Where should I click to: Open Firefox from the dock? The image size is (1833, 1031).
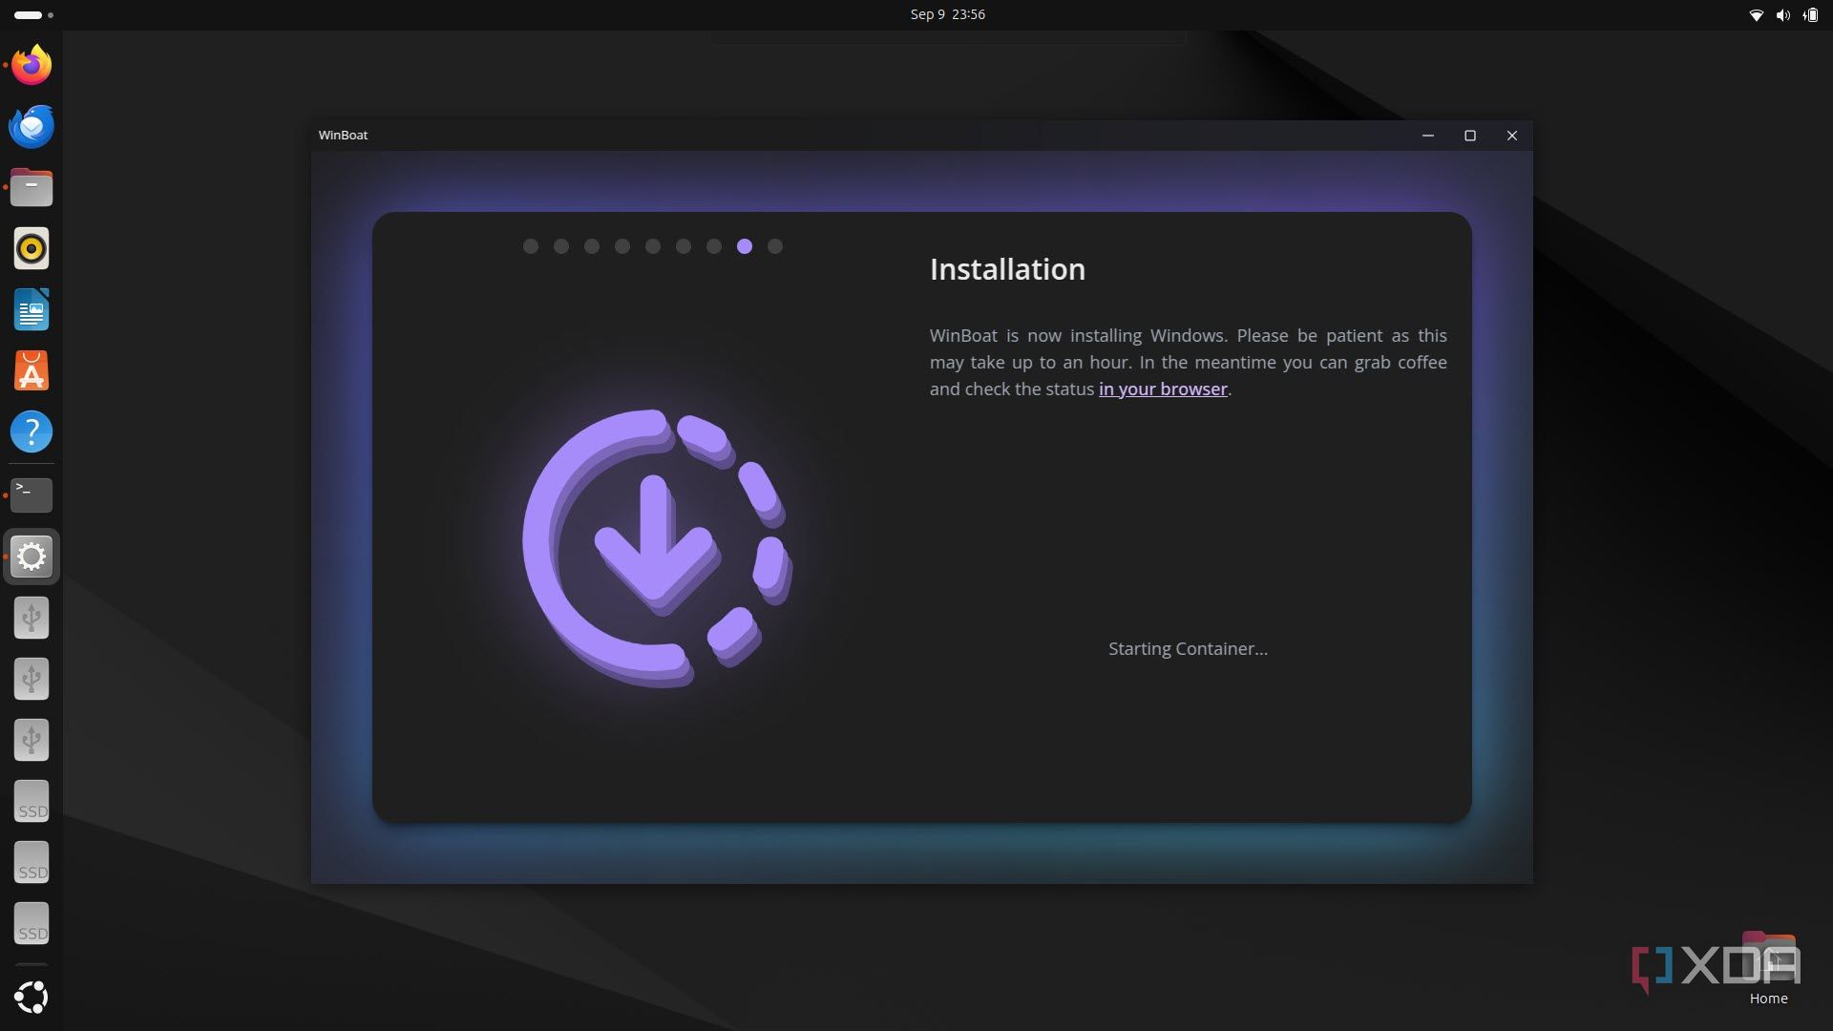coord(32,66)
